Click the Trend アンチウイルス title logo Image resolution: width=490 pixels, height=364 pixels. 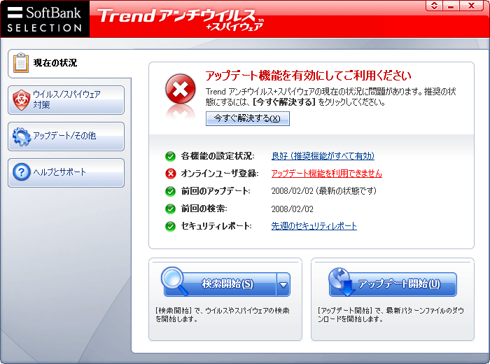click(181, 19)
